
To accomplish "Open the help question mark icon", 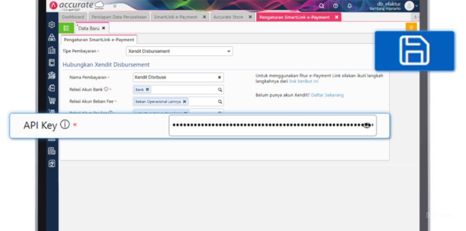I will 335,6.
